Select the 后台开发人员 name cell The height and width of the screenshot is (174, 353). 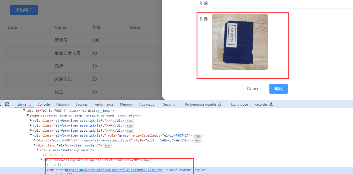tap(67, 53)
